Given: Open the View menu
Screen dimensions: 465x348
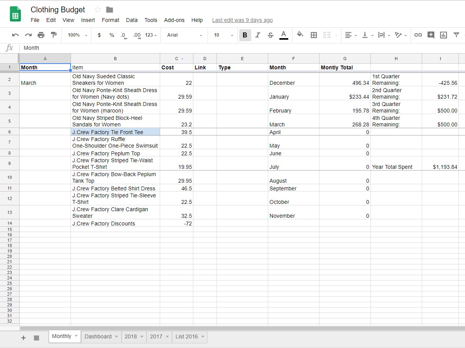Looking at the screenshot, I should click(x=68, y=20).
